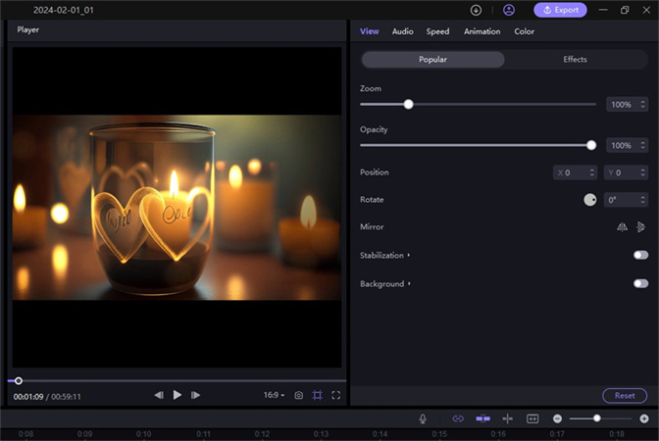
Task: Toggle the link clips icon above timeline
Action: click(x=457, y=418)
